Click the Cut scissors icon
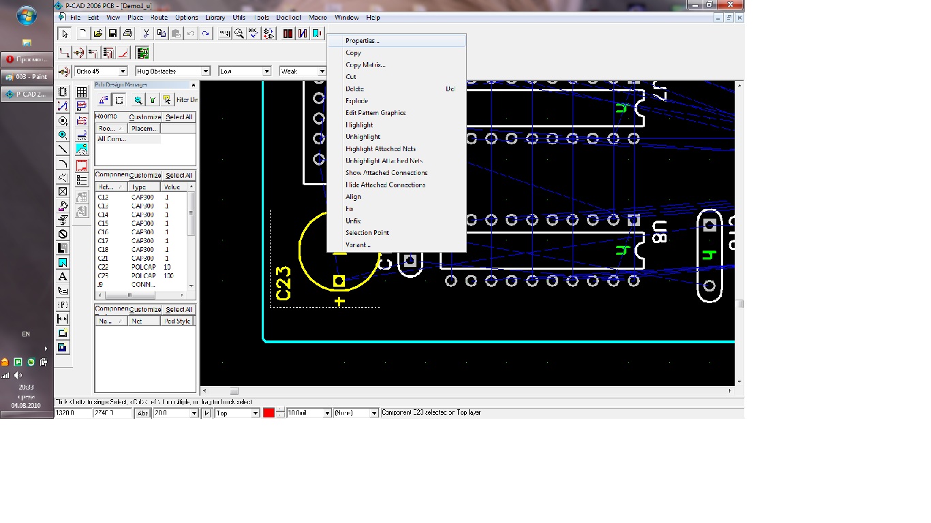The image size is (931, 523). 146,33
